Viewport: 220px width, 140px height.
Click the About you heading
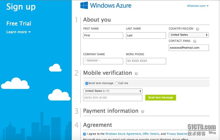[x=97, y=20]
